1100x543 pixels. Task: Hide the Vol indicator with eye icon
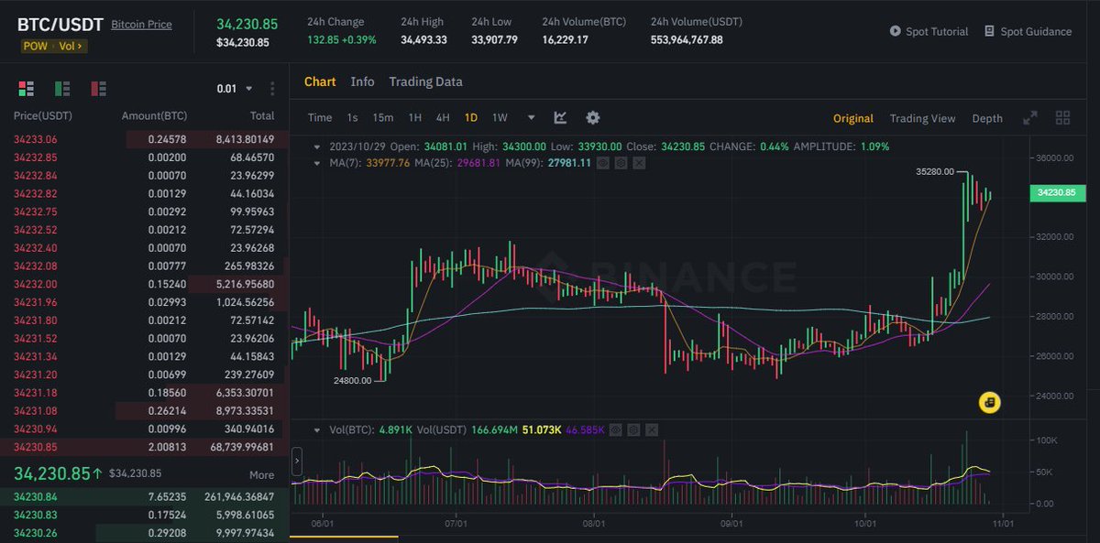click(x=615, y=429)
